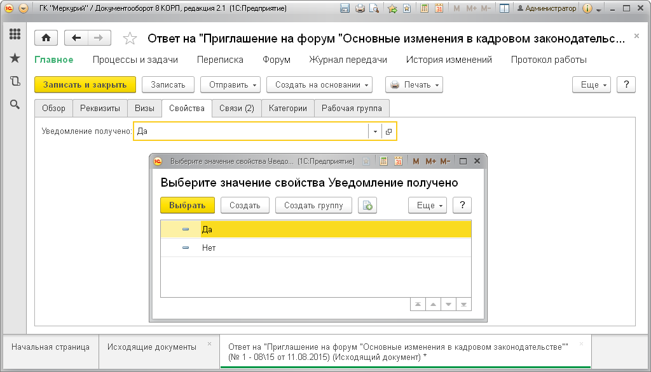The width and height of the screenshot is (651, 372).
Task: Click copy-create icon in selection dialog
Action: (367, 205)
